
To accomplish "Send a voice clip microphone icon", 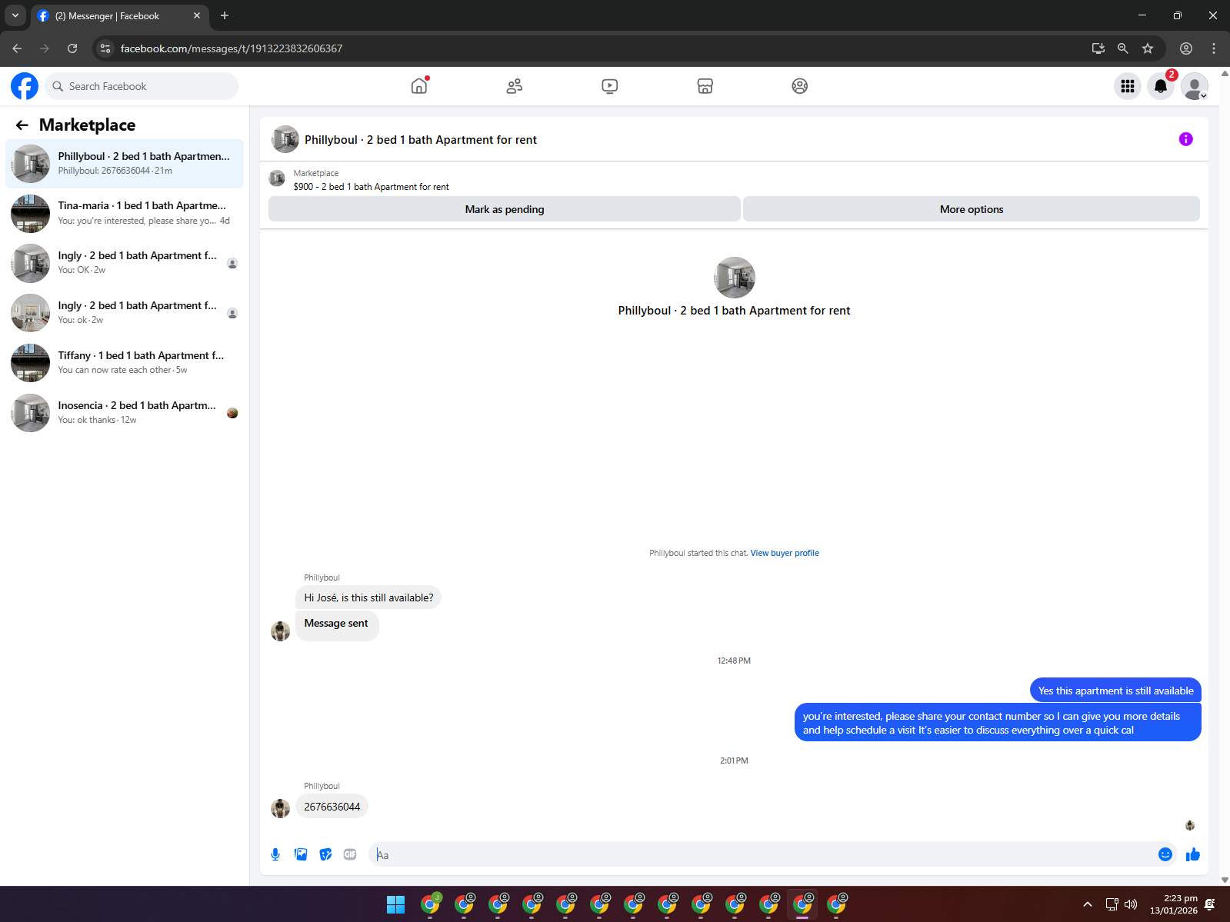I will tap(275, 854).
